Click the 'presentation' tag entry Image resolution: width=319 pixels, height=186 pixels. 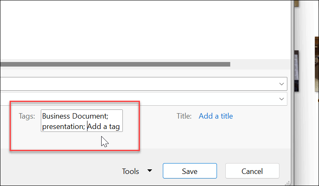[62, 127]
